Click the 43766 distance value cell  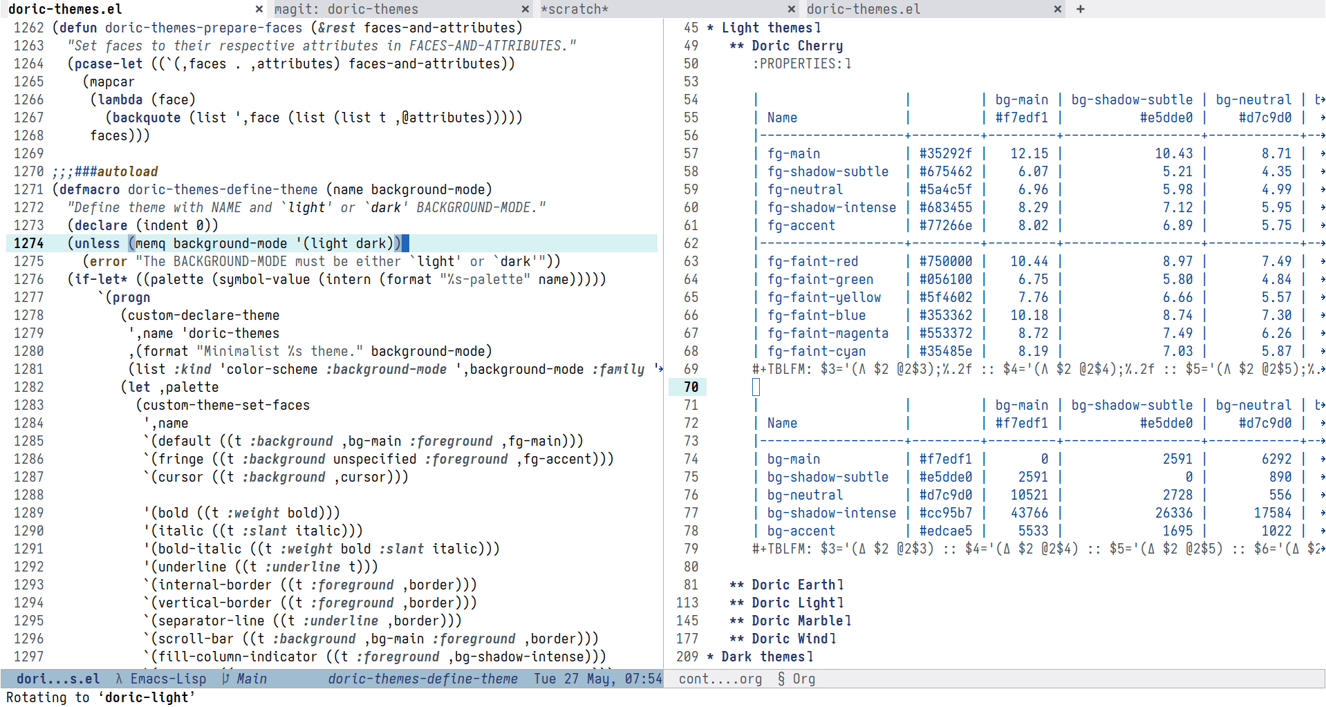tap(1029, 513)
